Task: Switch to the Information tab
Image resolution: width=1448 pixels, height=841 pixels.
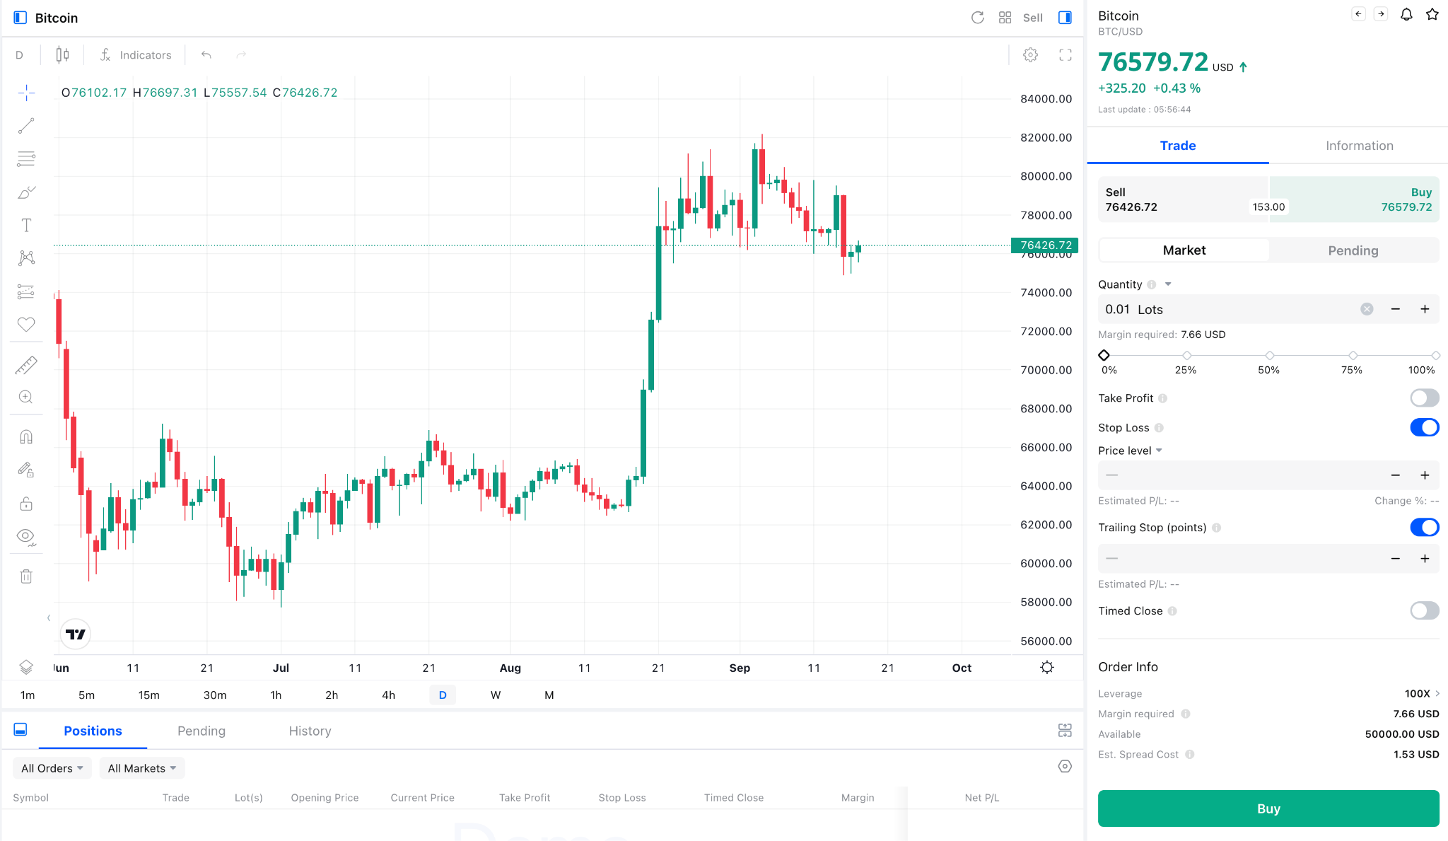Action: [x=1359, y=146]
